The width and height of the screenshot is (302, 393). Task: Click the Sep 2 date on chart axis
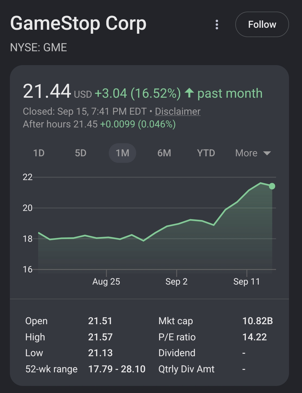tap(177, 281)
